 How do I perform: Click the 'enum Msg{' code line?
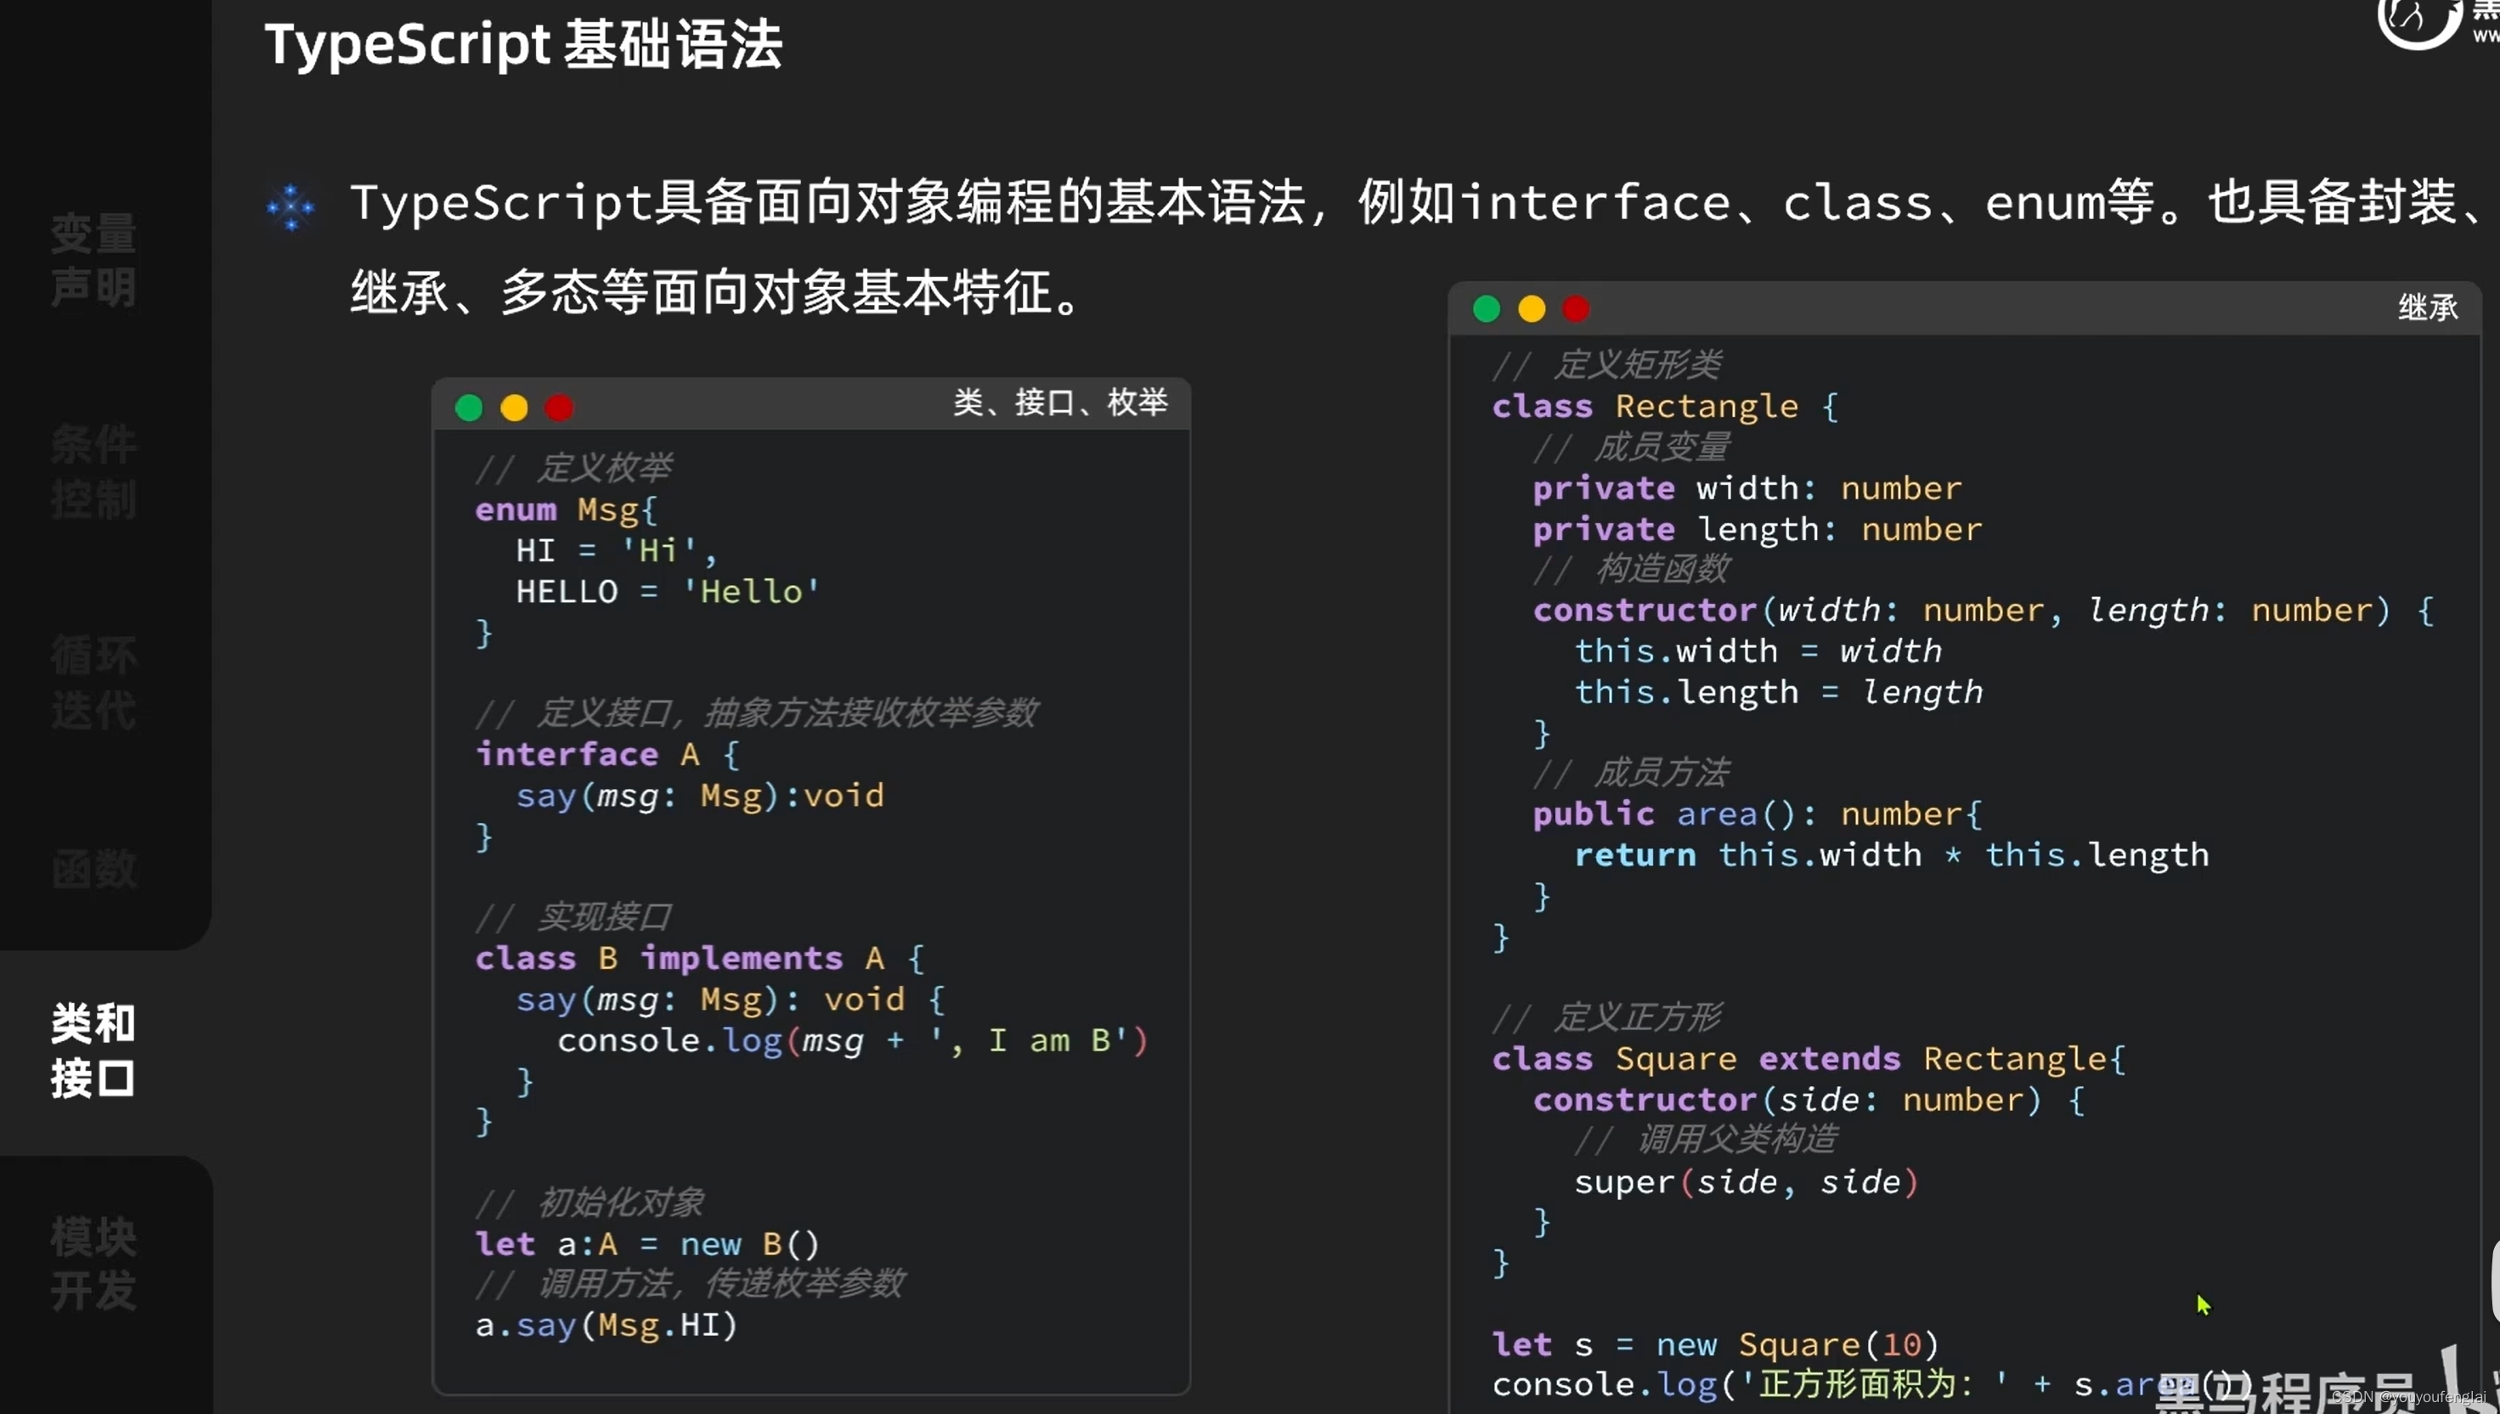coord(567,510)
